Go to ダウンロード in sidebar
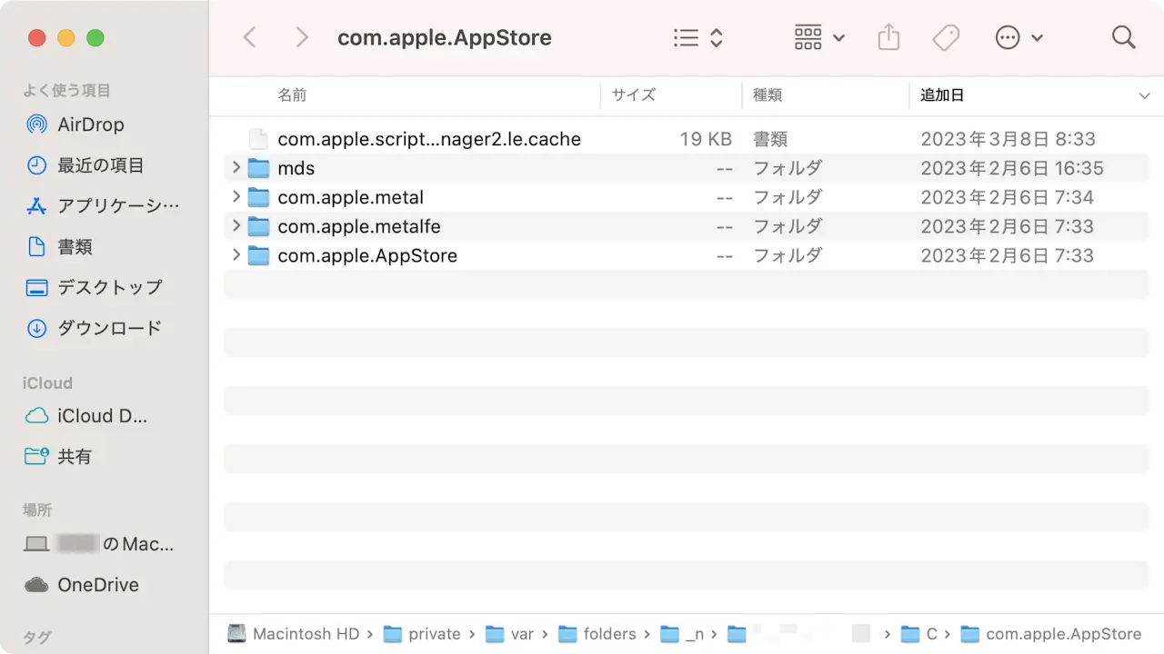This screenshot has height=654, width=1164. coord(109,328)
